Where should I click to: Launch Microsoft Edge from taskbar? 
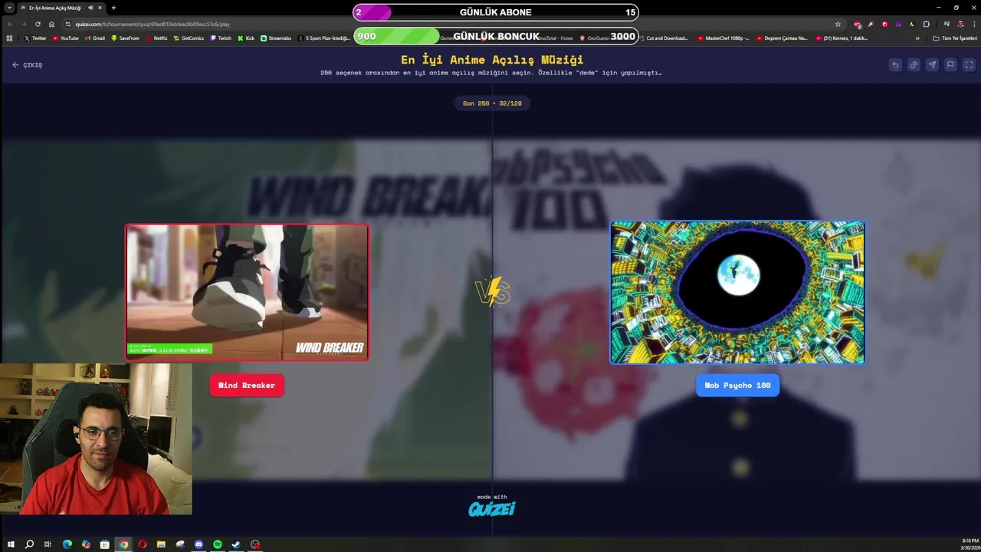[67, 544]
